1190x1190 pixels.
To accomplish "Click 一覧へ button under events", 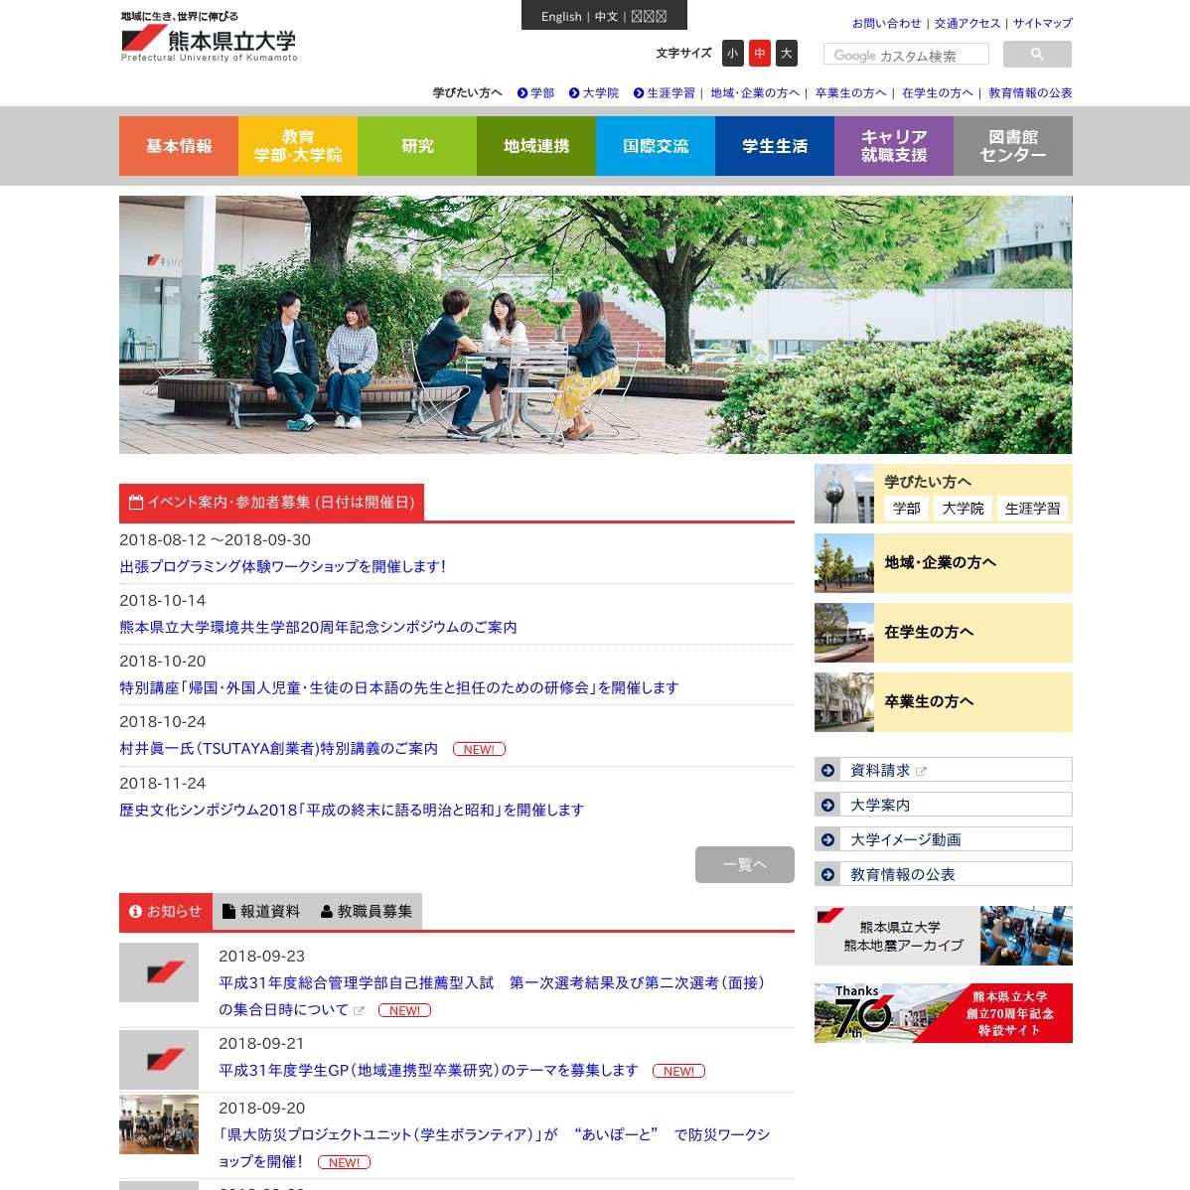I will pos(745,864).
